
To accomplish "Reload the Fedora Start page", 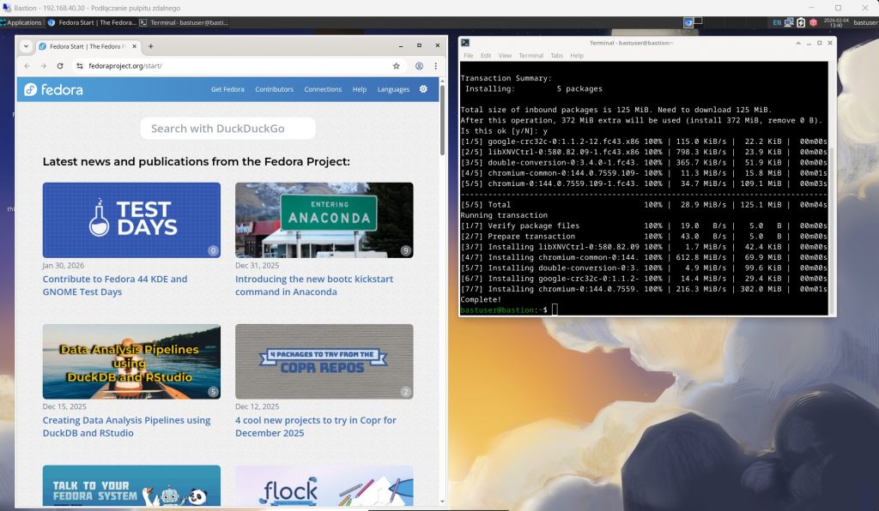I will pyautogui.click(x=61, y=66).
